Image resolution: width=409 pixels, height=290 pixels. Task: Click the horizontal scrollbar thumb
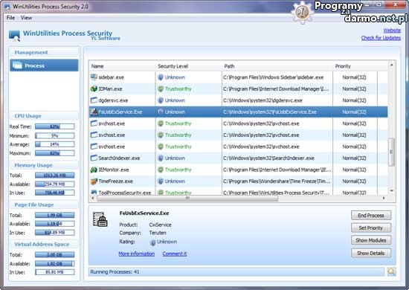187,199
